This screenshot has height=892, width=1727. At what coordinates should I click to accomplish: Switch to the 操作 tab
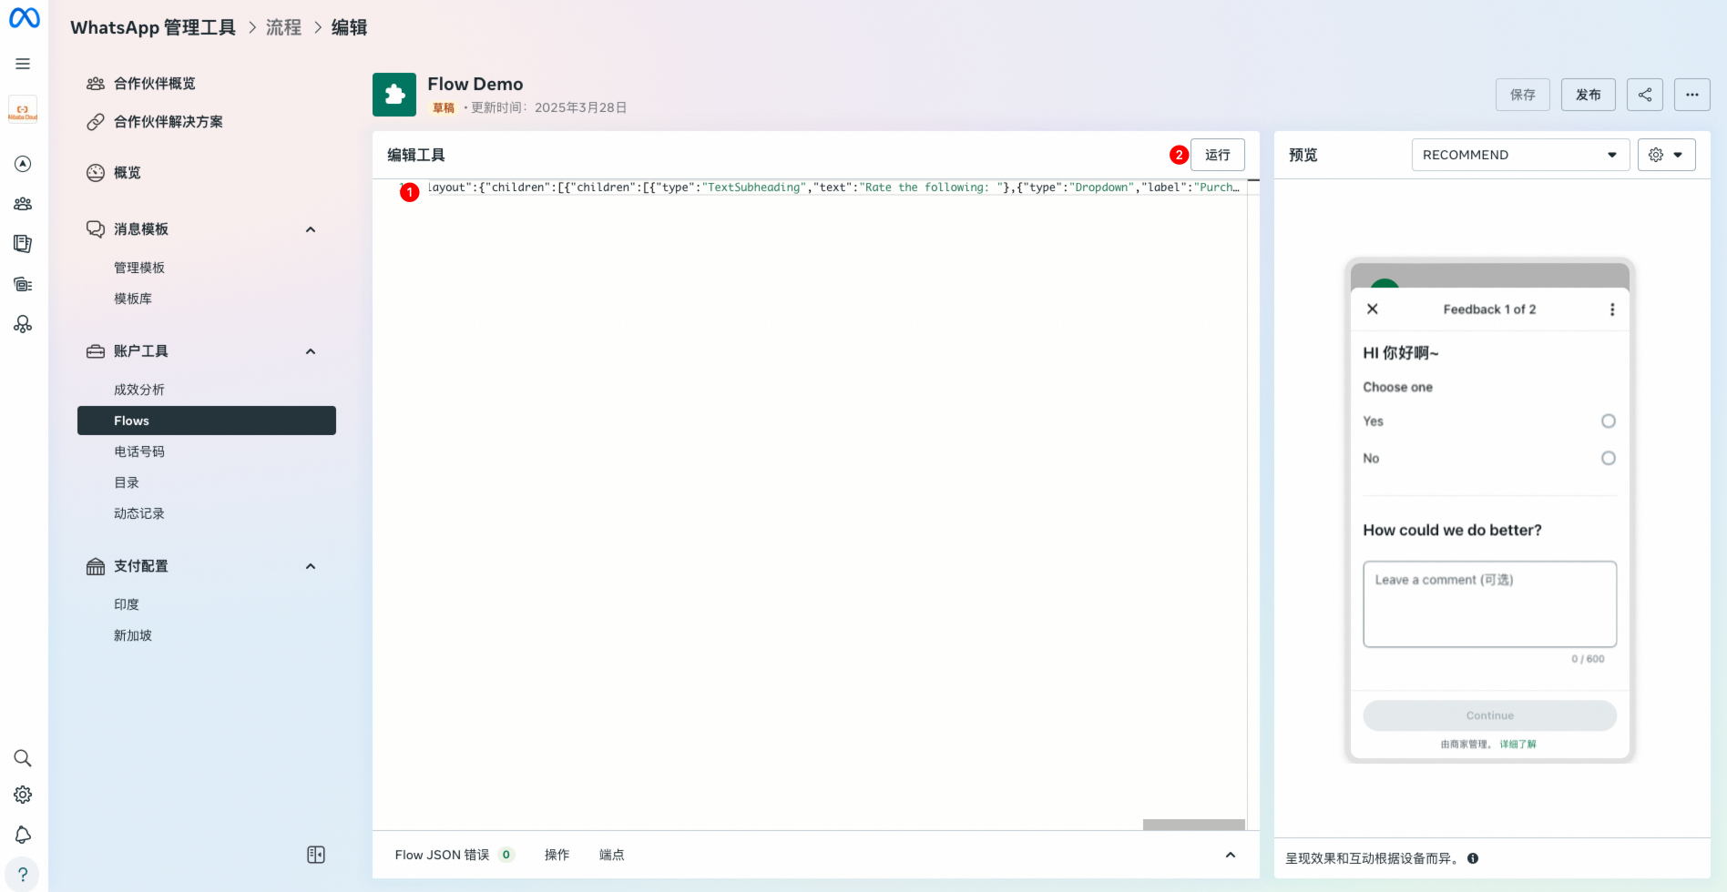pos(557,855)
